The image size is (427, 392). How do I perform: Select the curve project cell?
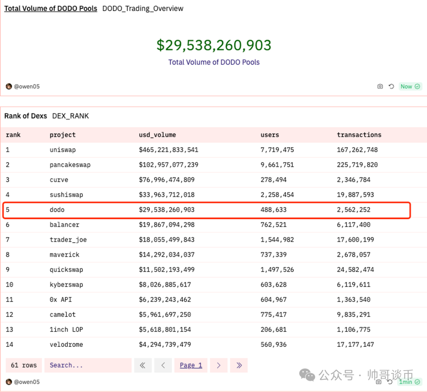(59, 180)
